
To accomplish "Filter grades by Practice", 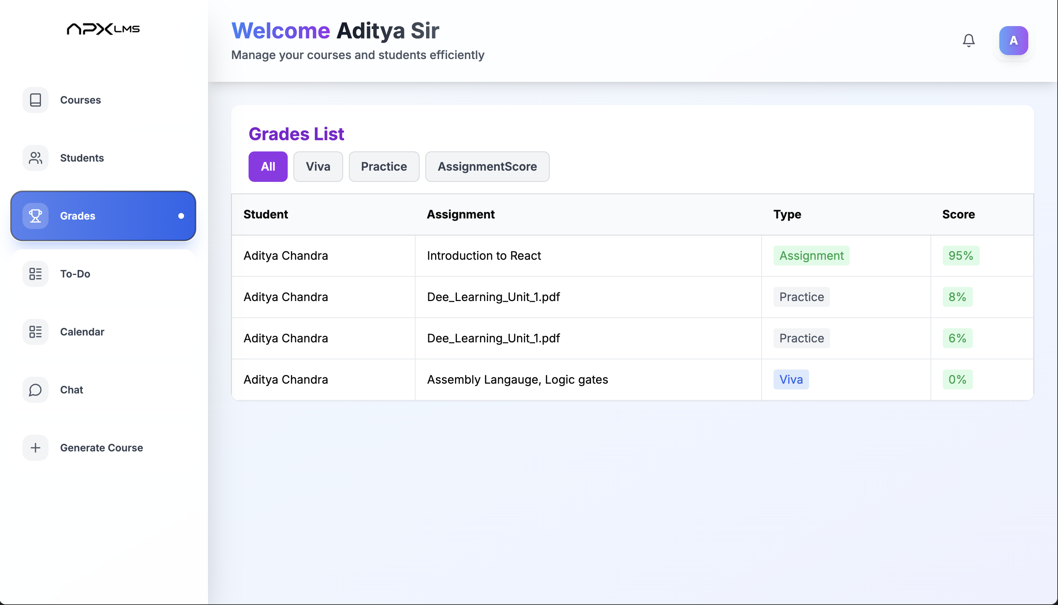I will (384, 166).
